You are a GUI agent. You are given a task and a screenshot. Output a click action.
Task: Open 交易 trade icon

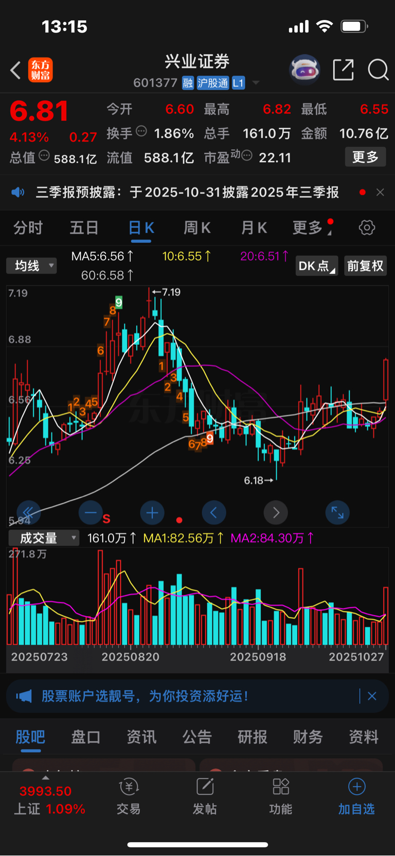(129, 797)
